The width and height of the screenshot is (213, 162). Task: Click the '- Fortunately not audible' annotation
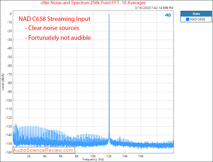tap(58, 38)
